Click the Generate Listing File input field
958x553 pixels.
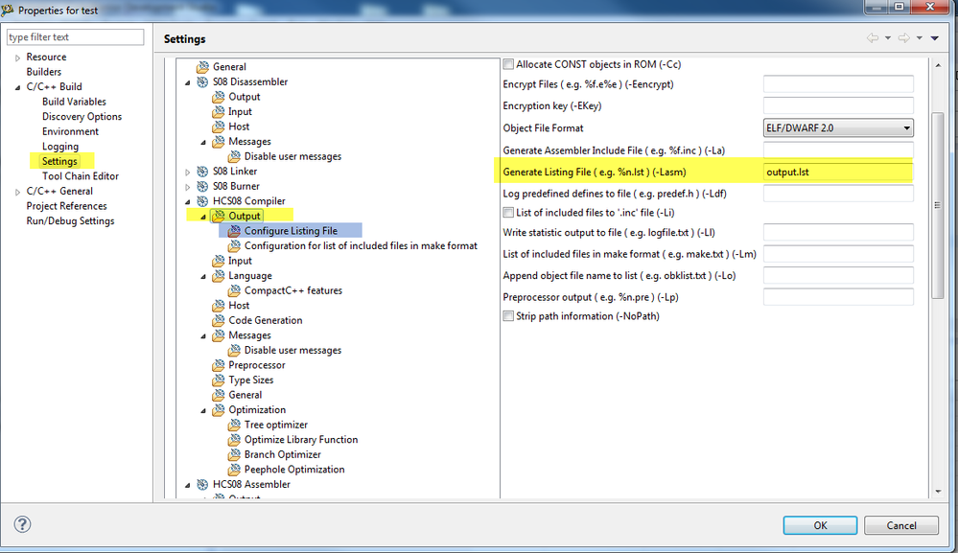pyautogui.click(x=838, y=173)
